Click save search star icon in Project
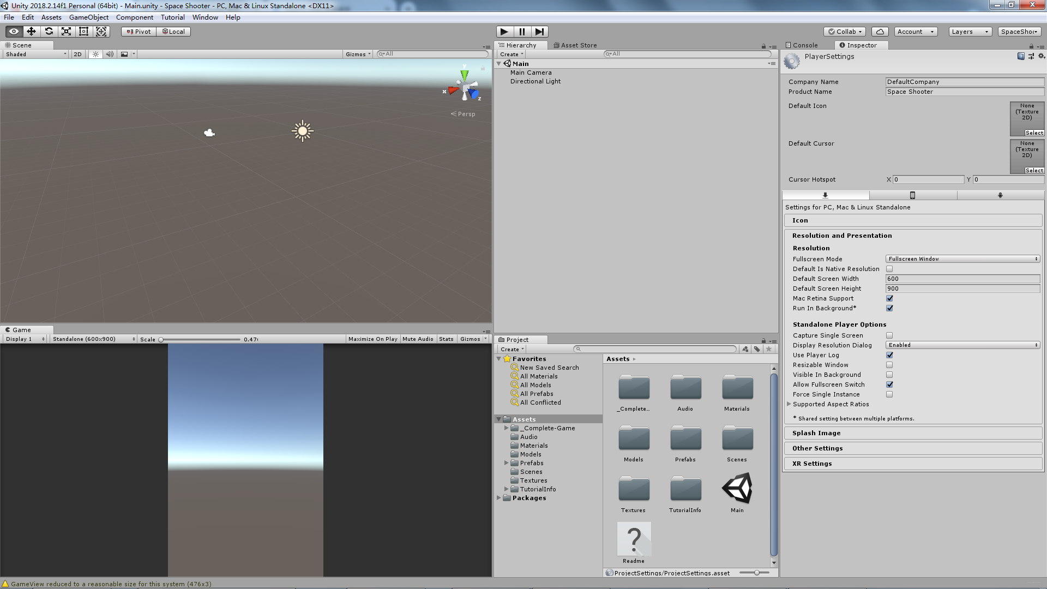This screenshot has height=589, width=1047. [x=769, y=349]
